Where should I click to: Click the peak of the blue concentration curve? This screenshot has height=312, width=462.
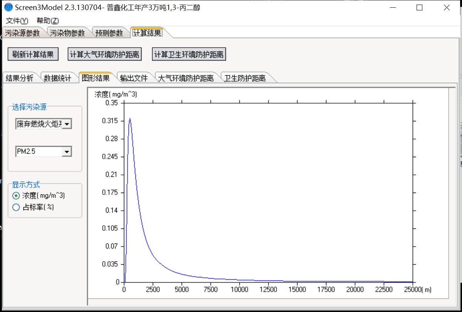130,119
